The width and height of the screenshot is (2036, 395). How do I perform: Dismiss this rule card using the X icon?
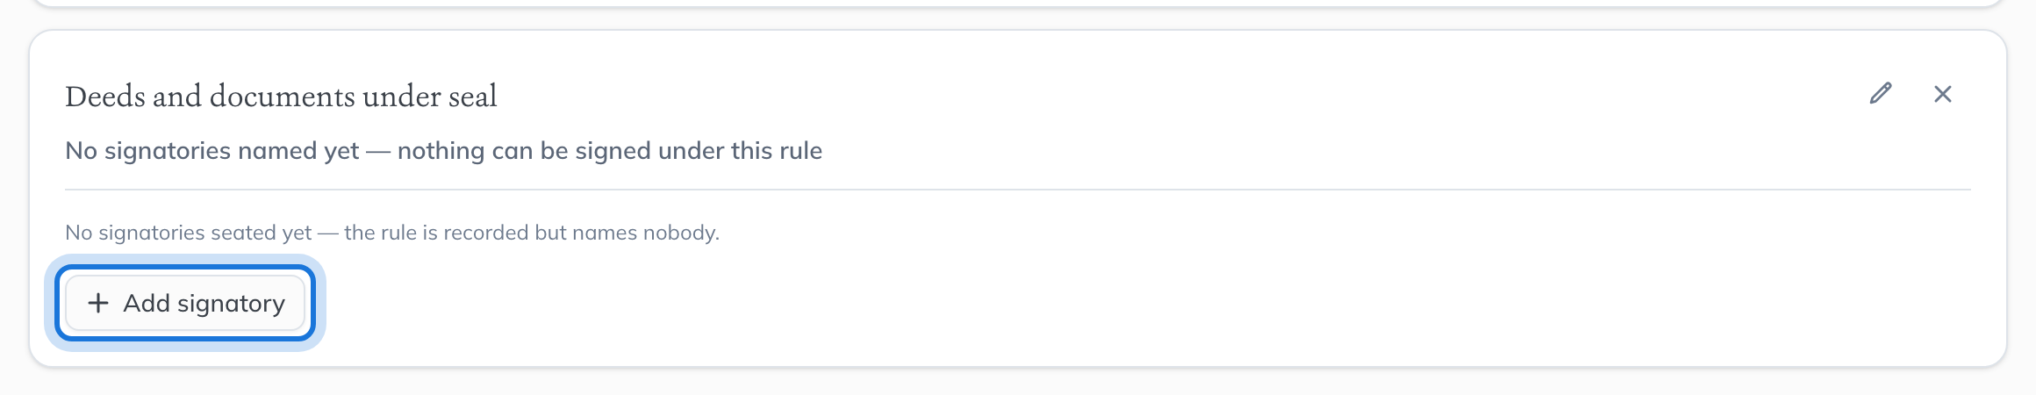pyautogui.click(x=1943, y=94)
